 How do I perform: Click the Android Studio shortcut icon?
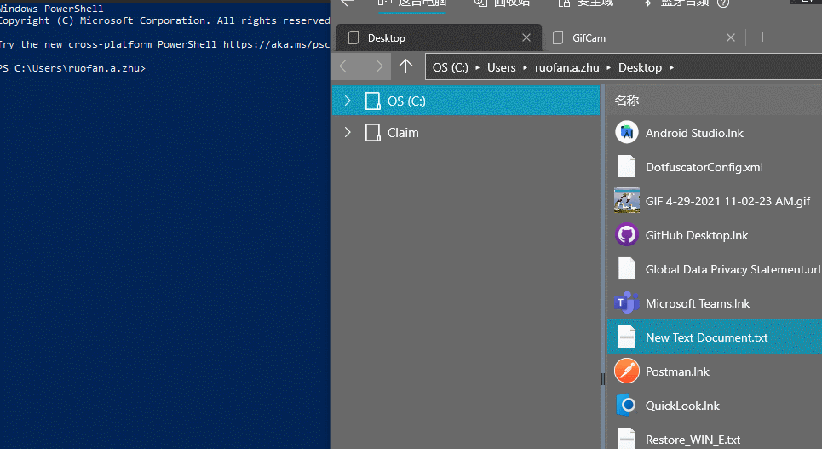626,133
